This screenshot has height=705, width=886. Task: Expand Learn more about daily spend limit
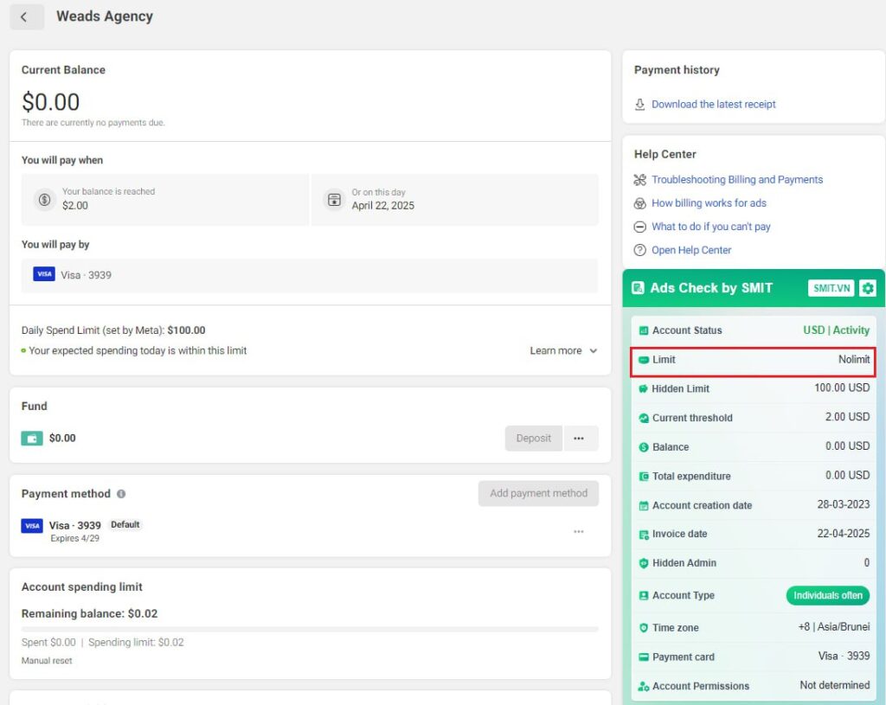[x=563, y=351]
